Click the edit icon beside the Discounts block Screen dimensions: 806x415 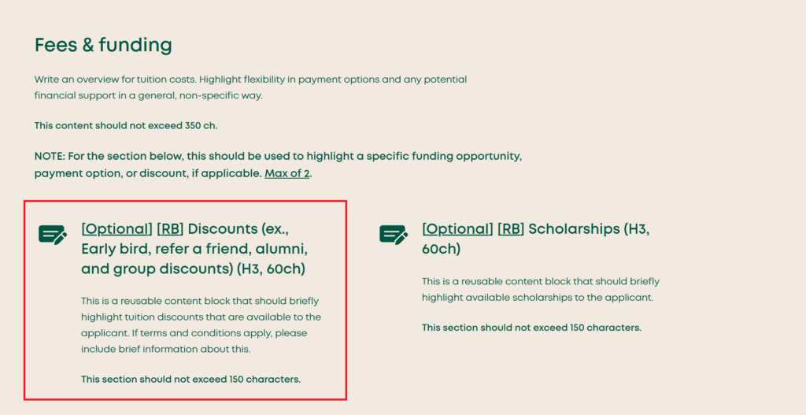point(53,235)
